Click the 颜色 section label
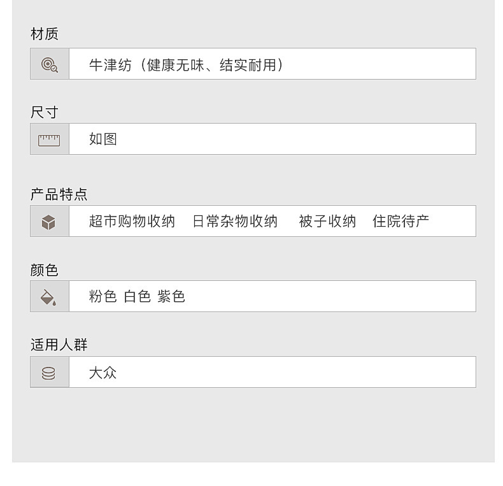503x486 pixels. coord(45,270)
